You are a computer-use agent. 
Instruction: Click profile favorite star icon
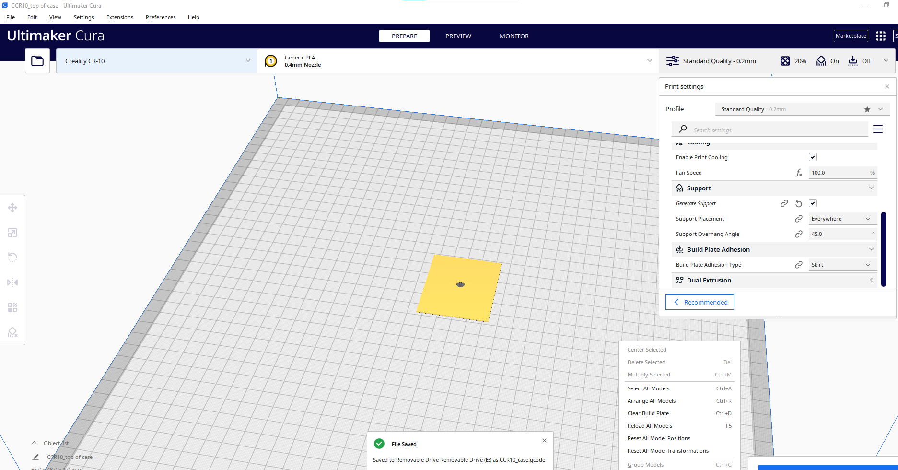(867, 109)
